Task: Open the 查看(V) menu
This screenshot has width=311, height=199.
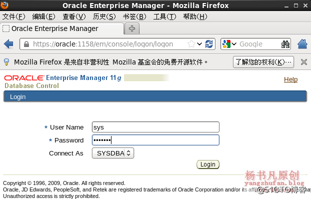Action: (x=74, y=16)
